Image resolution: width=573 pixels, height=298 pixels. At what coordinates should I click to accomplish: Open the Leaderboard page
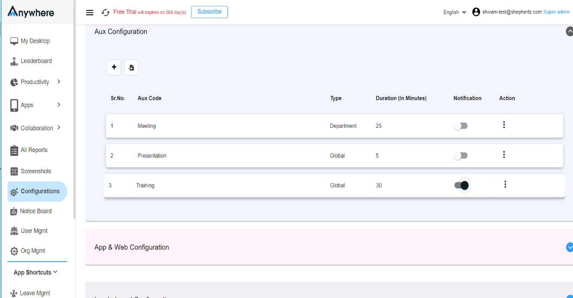pos(36,61)
